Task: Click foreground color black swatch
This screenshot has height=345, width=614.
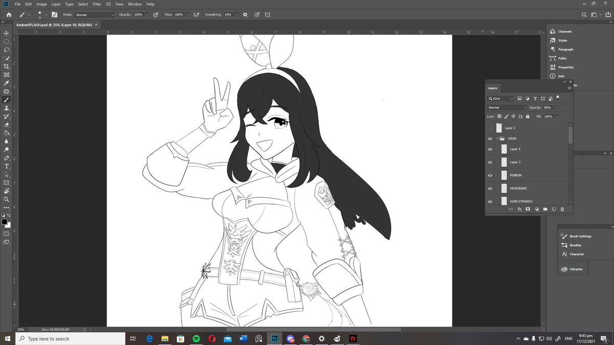Action: click(x=5, y=221)
